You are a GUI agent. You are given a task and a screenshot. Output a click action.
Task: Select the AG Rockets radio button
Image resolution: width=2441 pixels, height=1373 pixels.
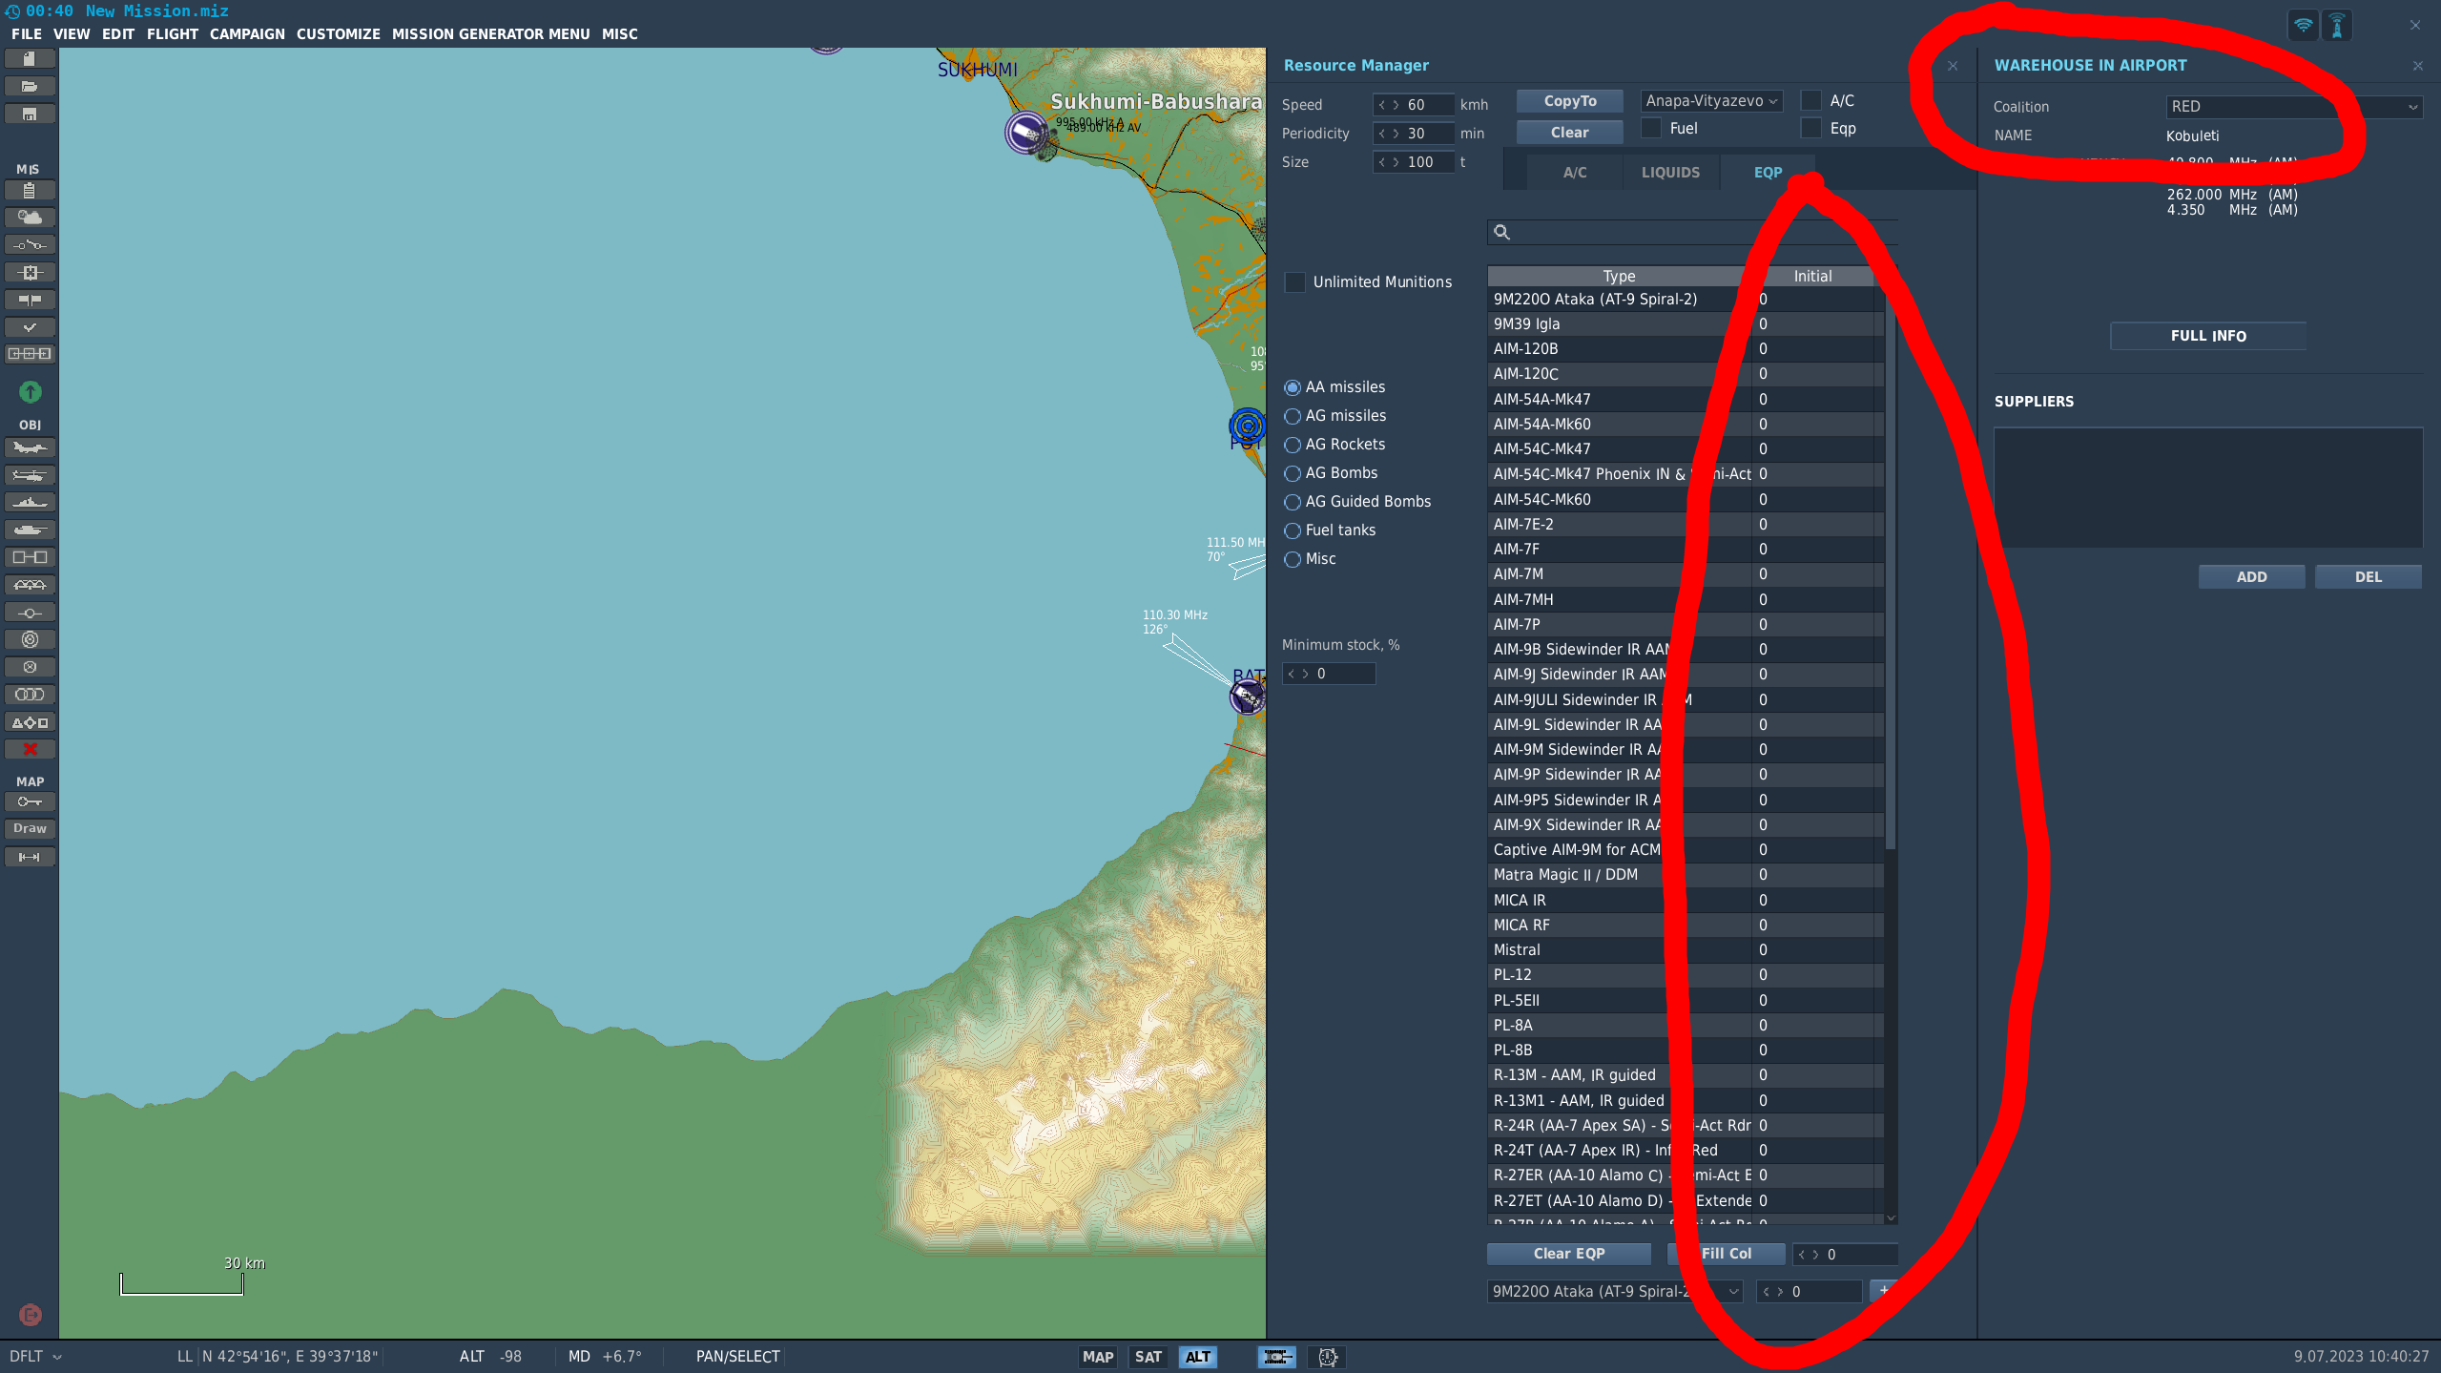coord(1293,445)
